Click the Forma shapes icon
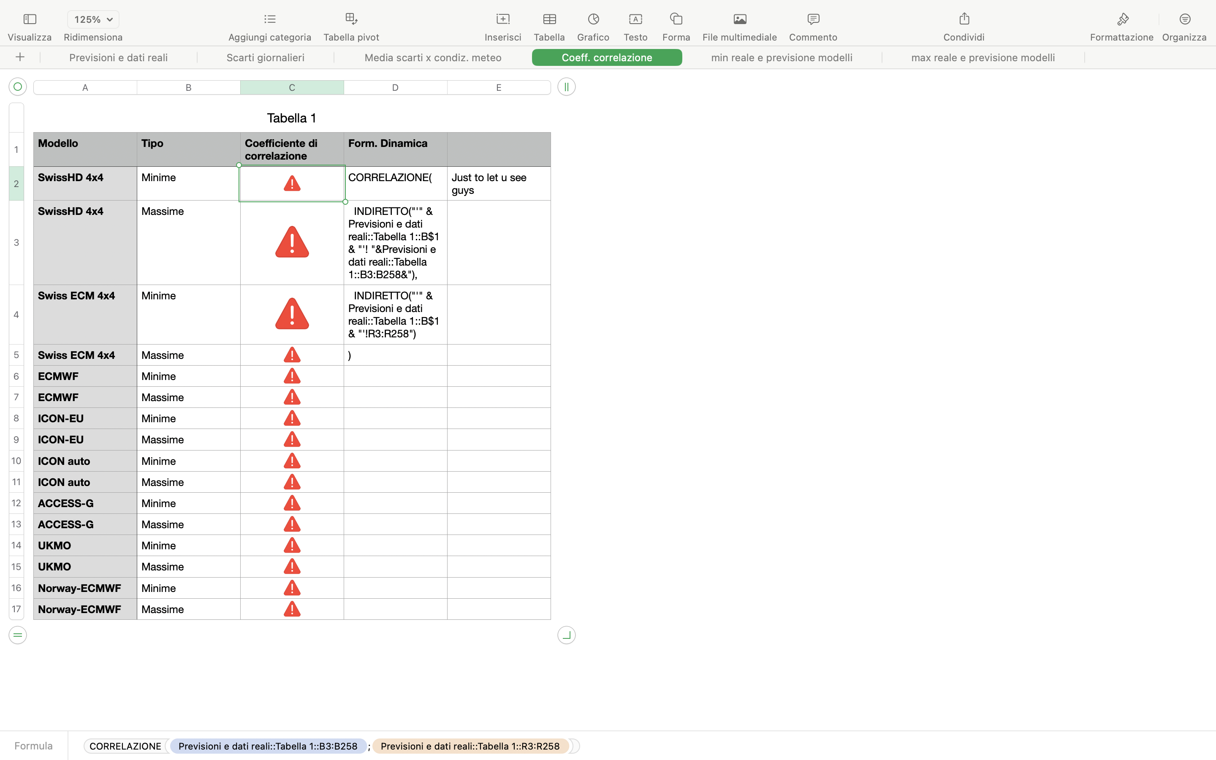Screen dimensions: 1216x760 676,19
